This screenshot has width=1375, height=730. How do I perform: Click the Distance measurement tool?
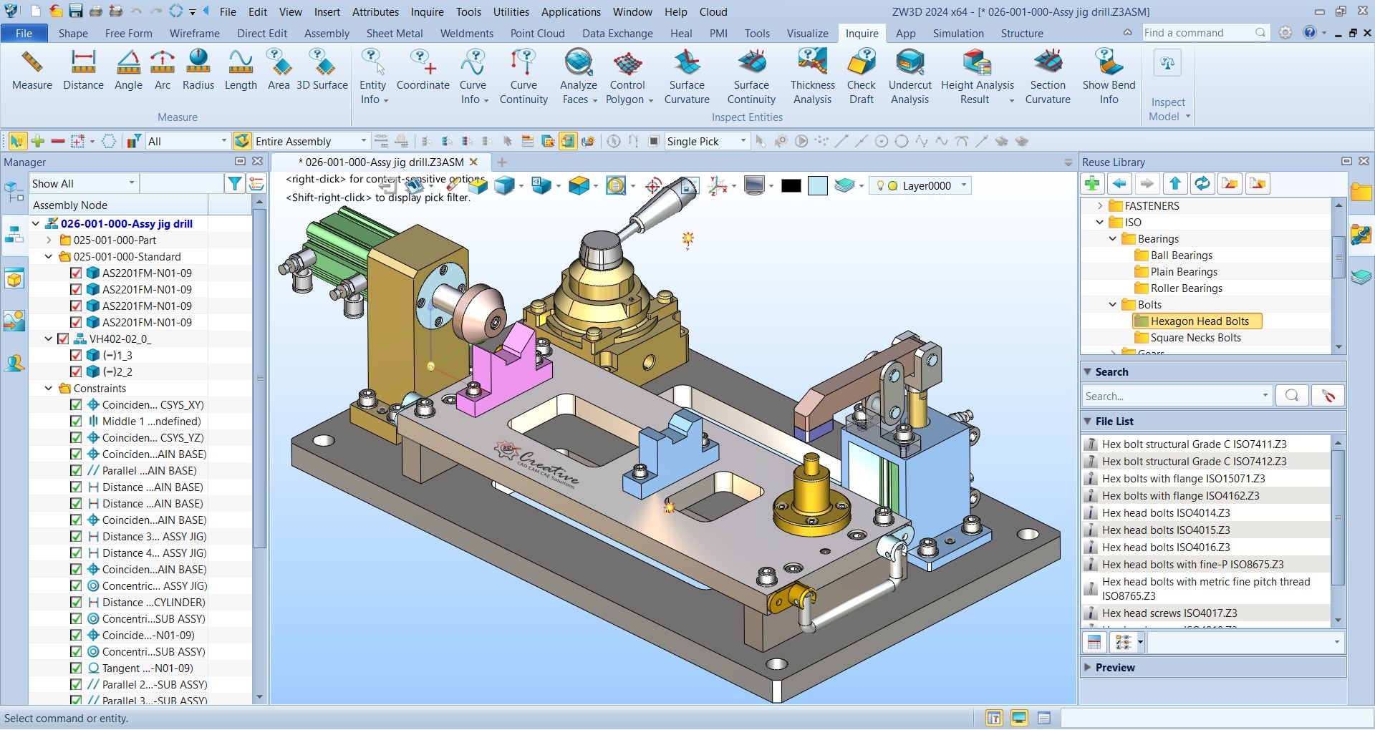83,70
